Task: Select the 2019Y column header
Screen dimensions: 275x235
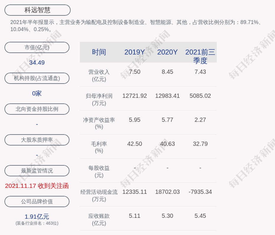Action: [x=135, y=52]
